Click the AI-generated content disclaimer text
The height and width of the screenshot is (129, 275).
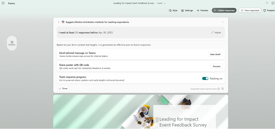(x=203, y=89)
